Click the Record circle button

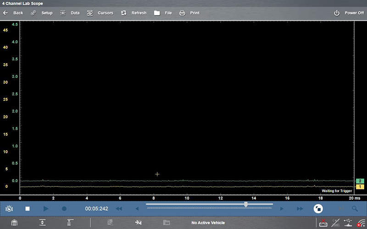(x=64, y=208)
